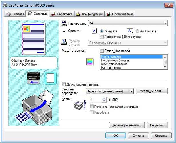Screen dimensions: 176x143
Task: Click the По умолч. button
Action: pos(157,125)
